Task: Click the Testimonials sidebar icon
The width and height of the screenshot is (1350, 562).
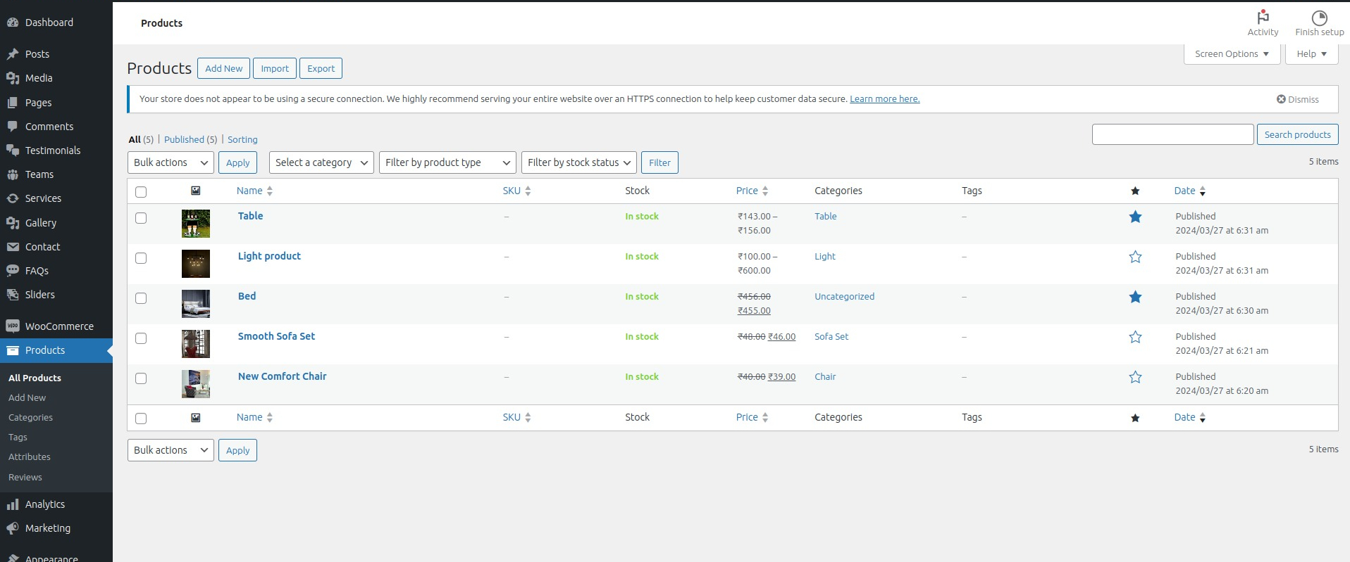Action: [x=13, y=151]
